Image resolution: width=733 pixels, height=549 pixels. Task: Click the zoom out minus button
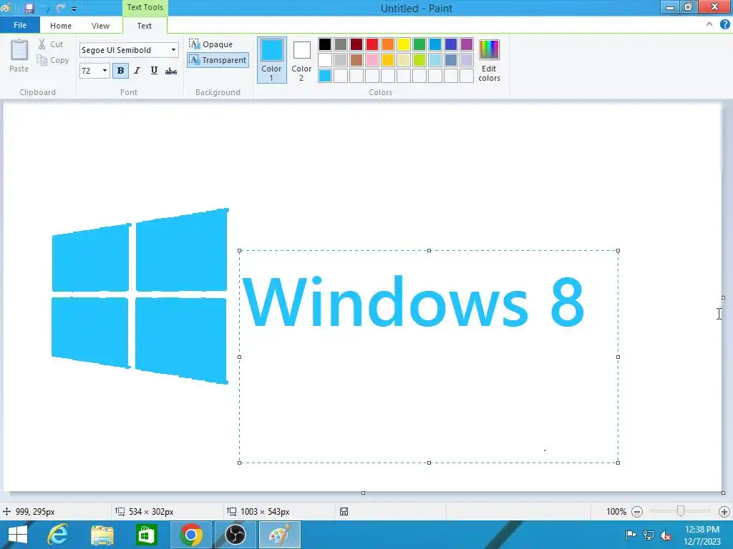636,512
